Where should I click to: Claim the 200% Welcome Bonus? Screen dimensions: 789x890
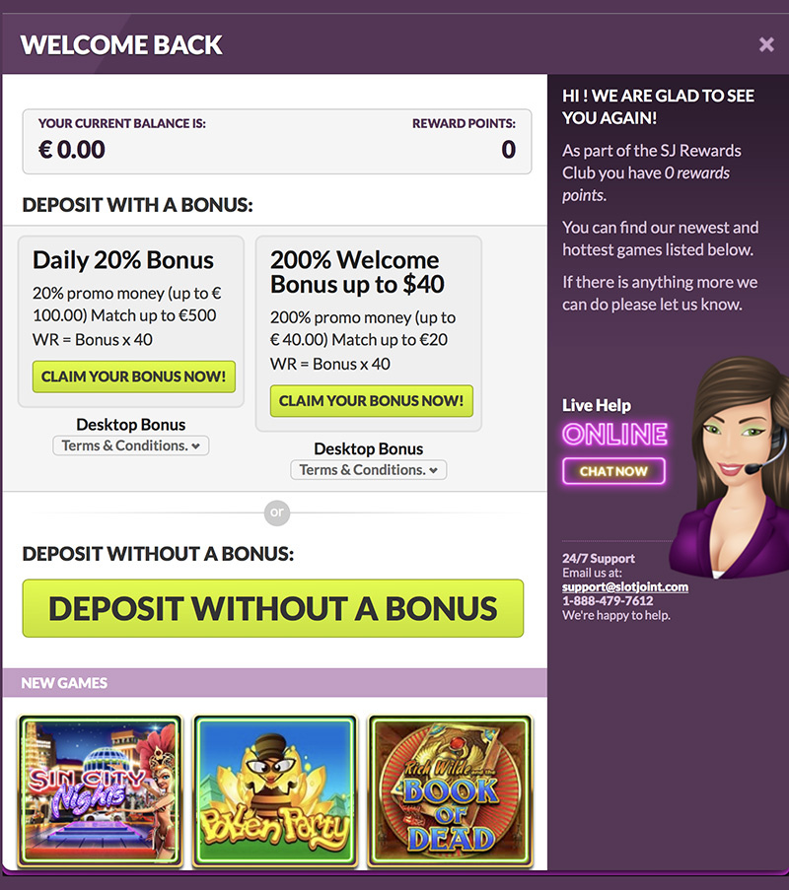(x=372, y=401)
